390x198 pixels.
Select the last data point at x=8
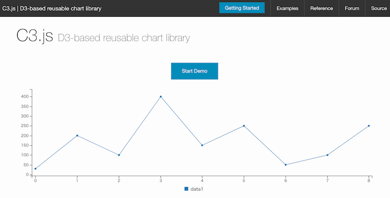[x=369, y=126]
